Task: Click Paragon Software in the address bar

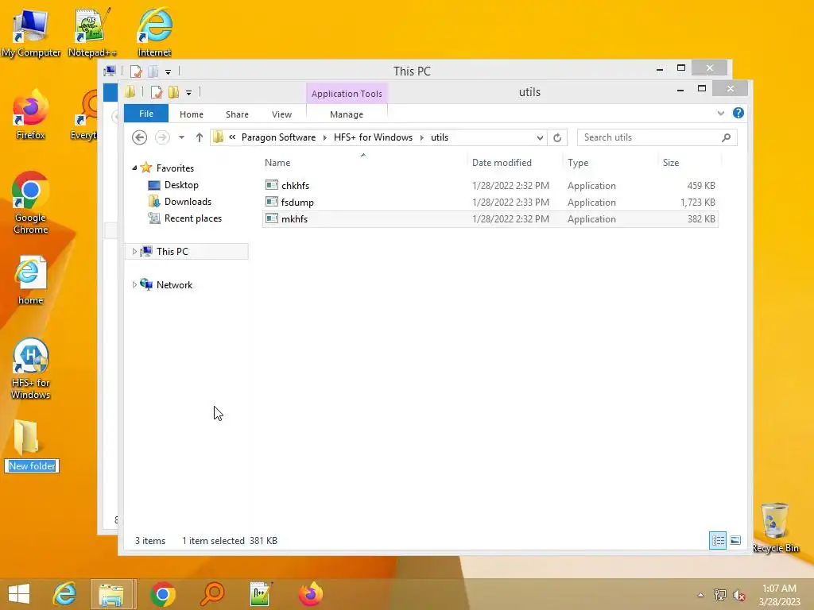Action: [278, 137]
